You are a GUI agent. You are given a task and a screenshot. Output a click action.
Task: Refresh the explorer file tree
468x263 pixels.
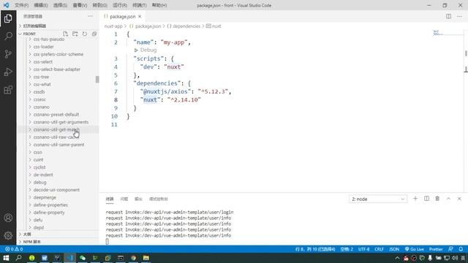coord(85,34)
